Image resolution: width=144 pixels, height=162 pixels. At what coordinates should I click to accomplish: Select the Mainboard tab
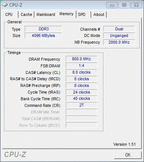[x=46, y=14]
